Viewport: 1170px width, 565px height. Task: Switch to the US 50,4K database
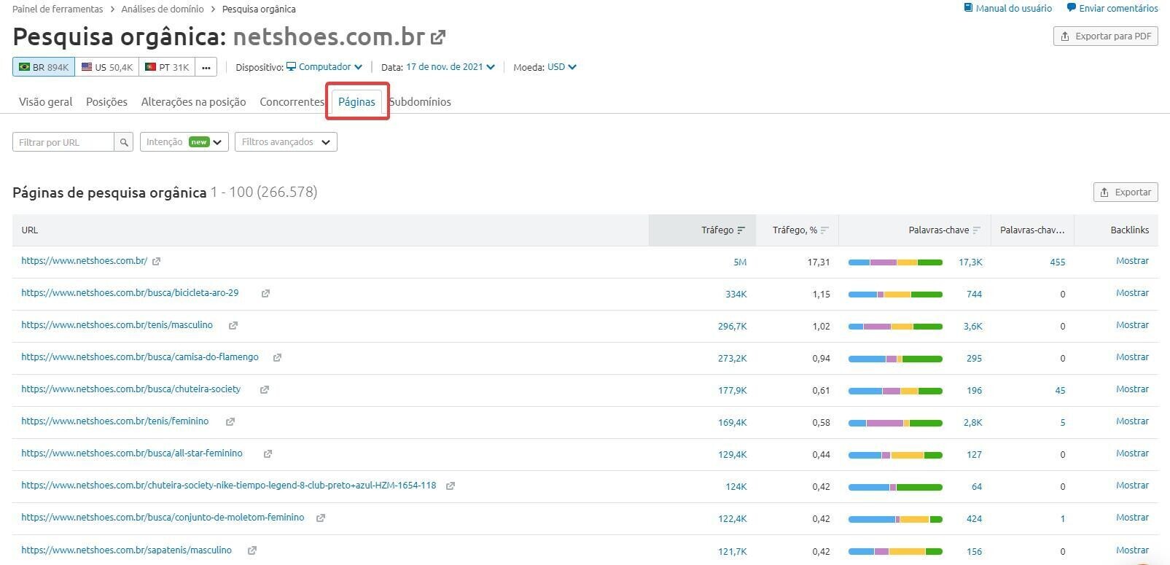(x=107, y=67)
